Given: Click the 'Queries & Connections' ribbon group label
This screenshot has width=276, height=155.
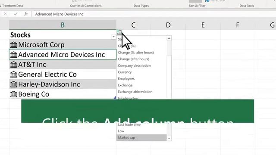Looking at the screenshot, I should 86,6.
